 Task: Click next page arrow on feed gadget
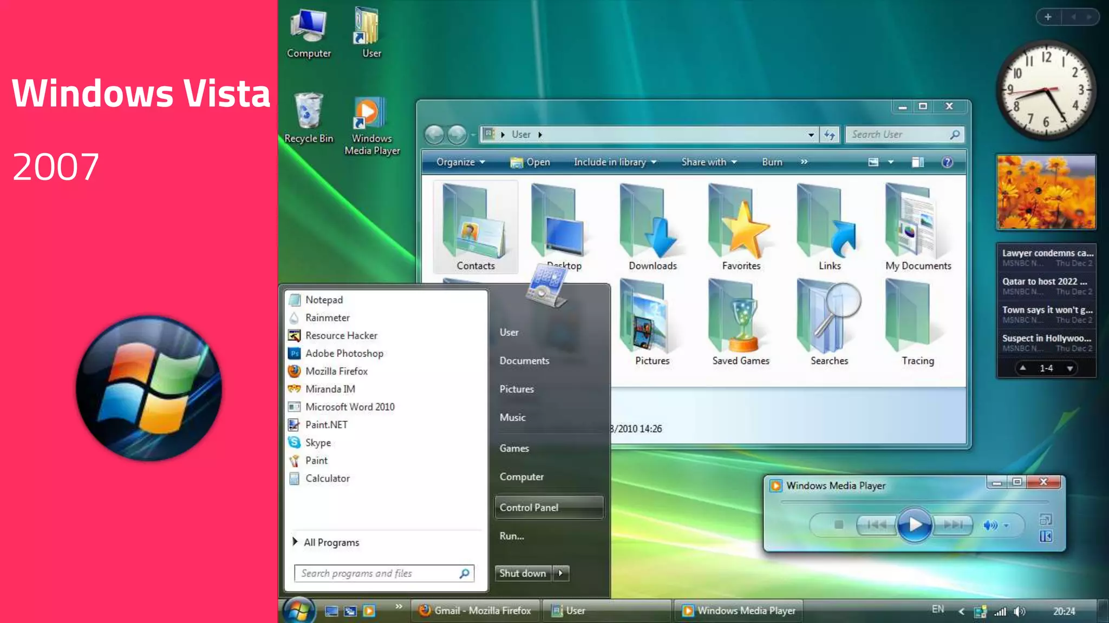click(x=1069, y=369)
